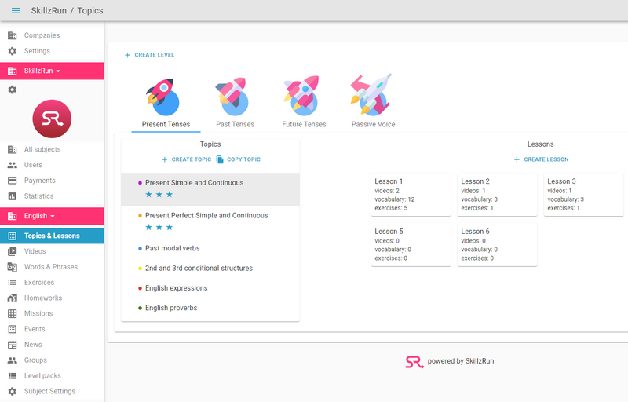The width and height of the screenshot is (628, 402).
Task: Open Topics & Lessons menu item
Action: pos(52,236)
